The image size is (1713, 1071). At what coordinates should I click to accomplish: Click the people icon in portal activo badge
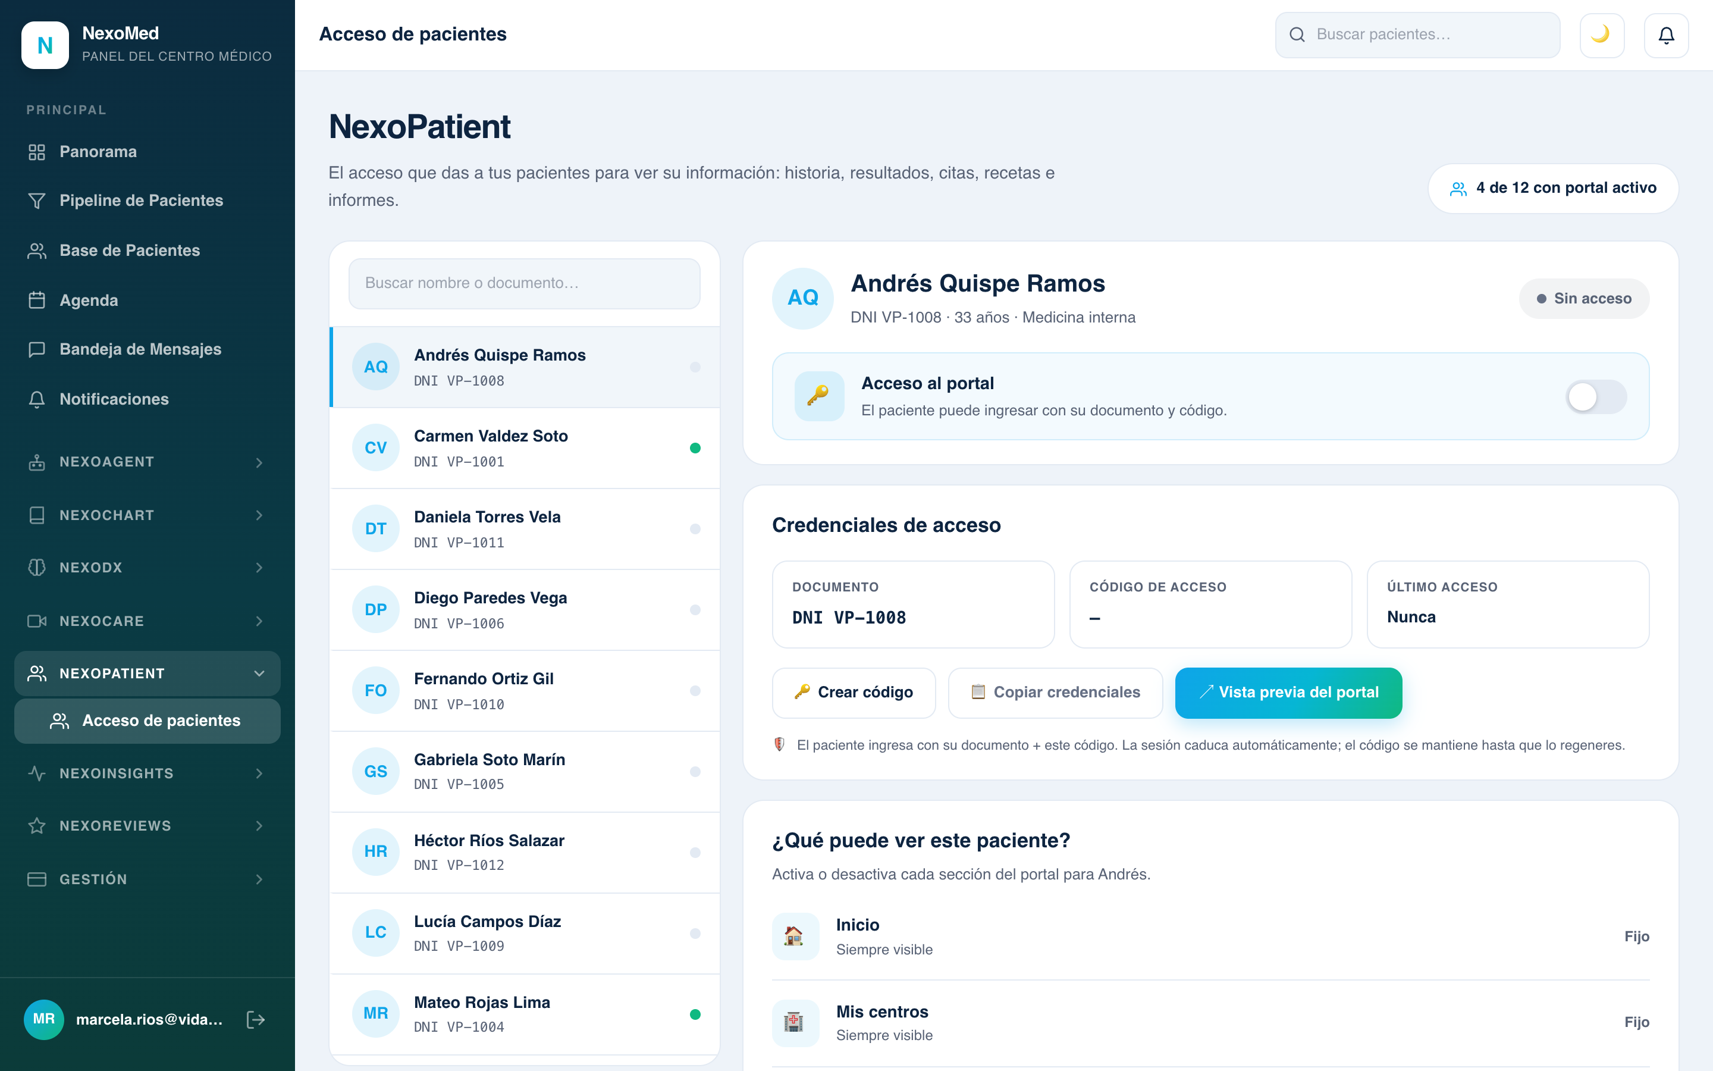tap(1457, 189)
